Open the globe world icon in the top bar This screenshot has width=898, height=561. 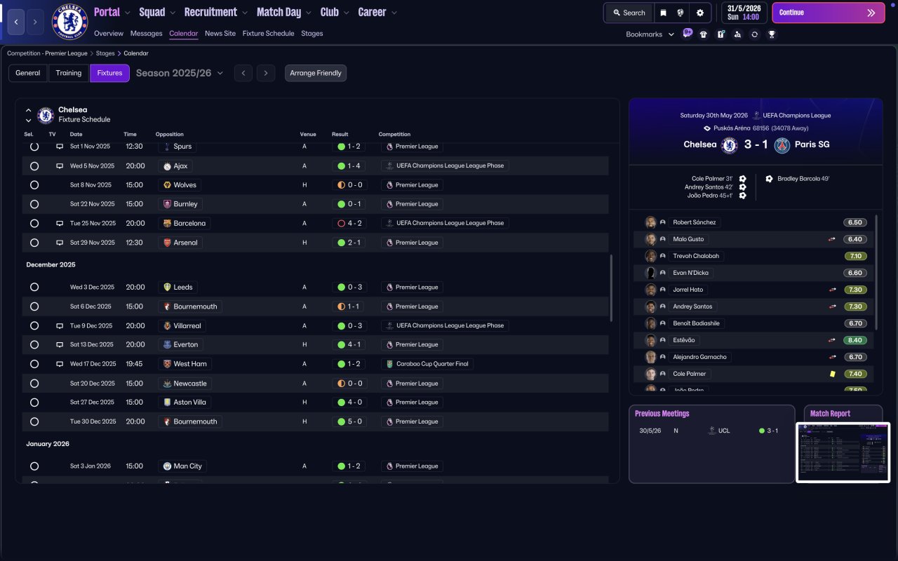[x=681, y=13]
